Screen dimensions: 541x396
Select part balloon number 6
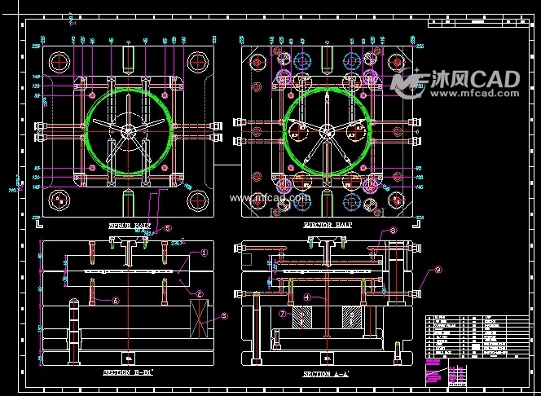[x=116, y=301]
